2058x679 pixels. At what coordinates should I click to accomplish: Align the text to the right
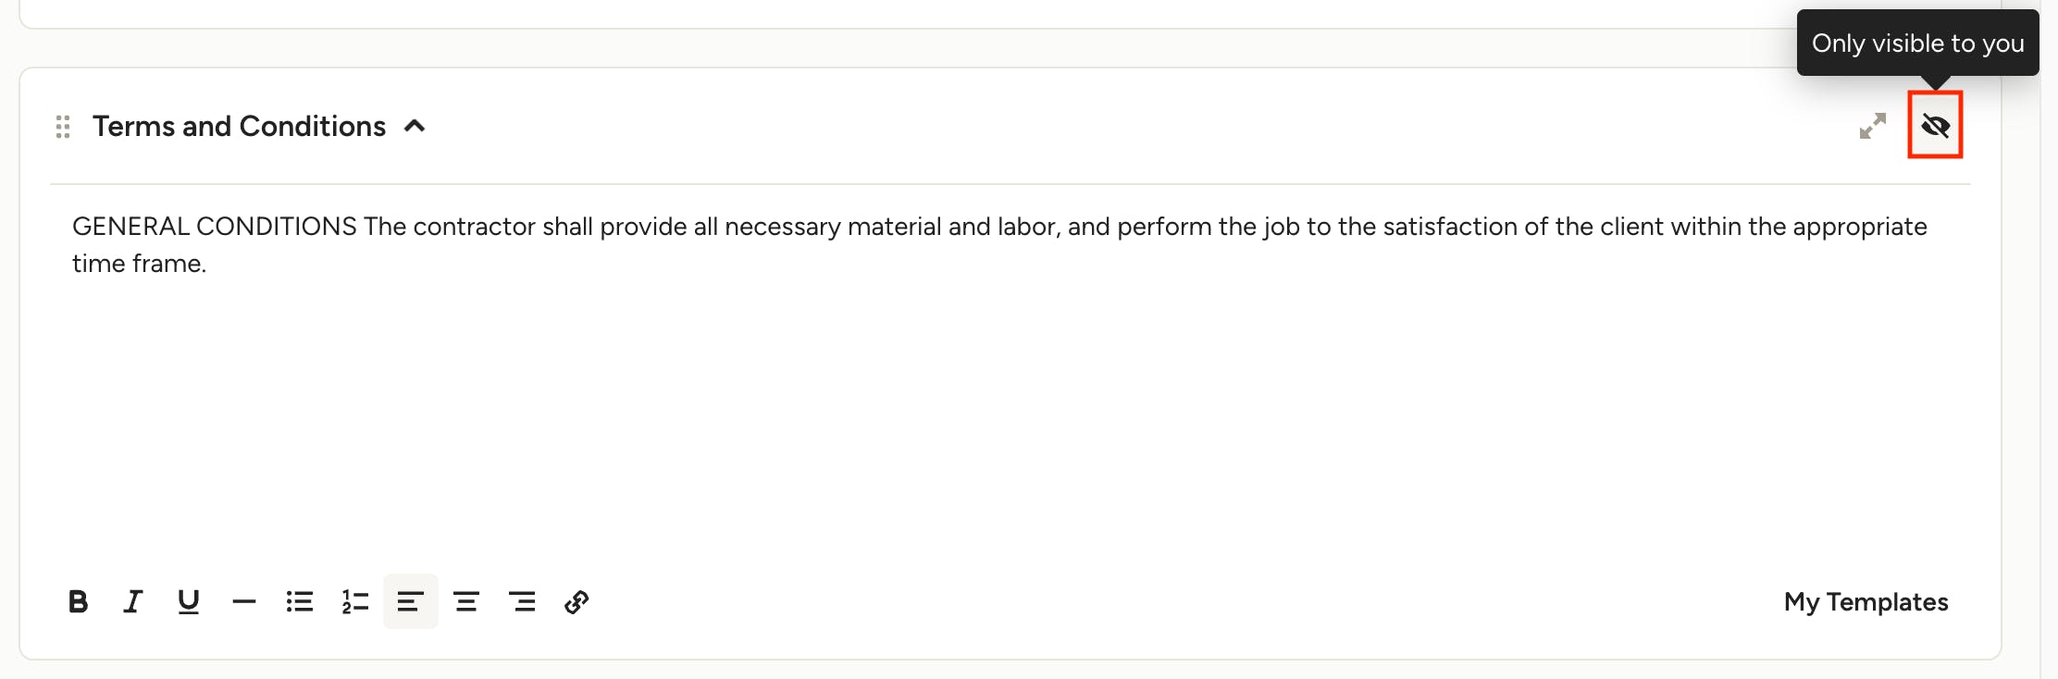[x=522, y=602]
